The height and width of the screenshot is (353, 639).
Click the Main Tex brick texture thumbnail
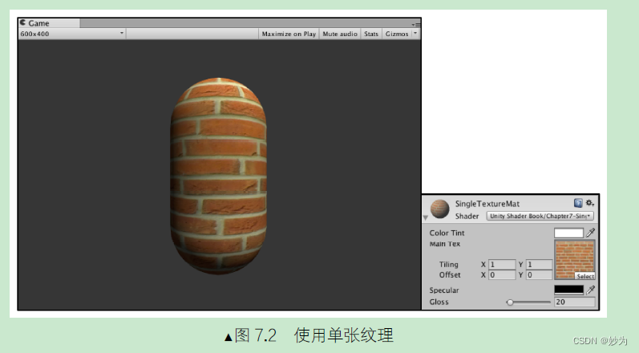(575, 259)
